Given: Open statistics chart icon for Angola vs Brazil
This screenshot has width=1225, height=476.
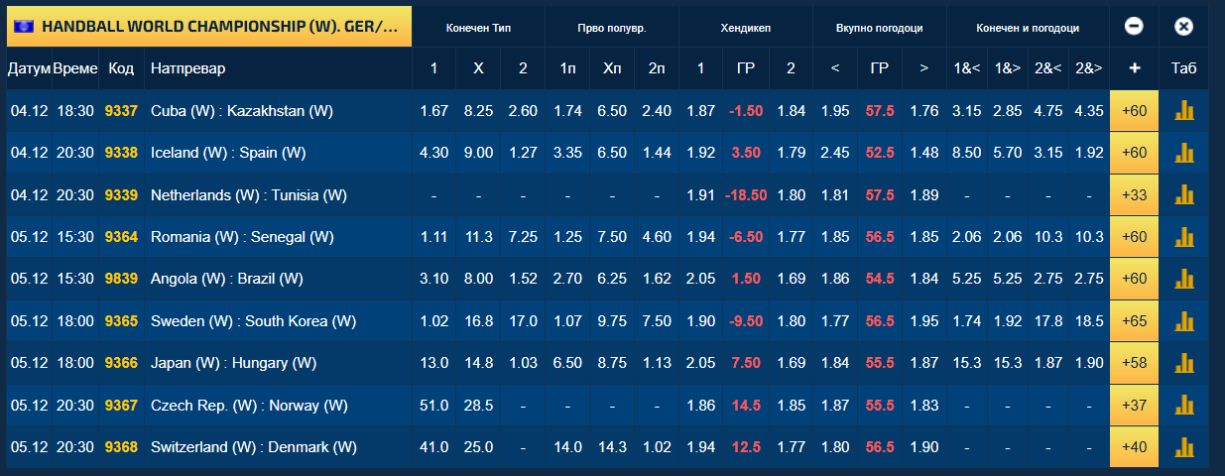Looking at the screenshot, I should click(1183, 279).
